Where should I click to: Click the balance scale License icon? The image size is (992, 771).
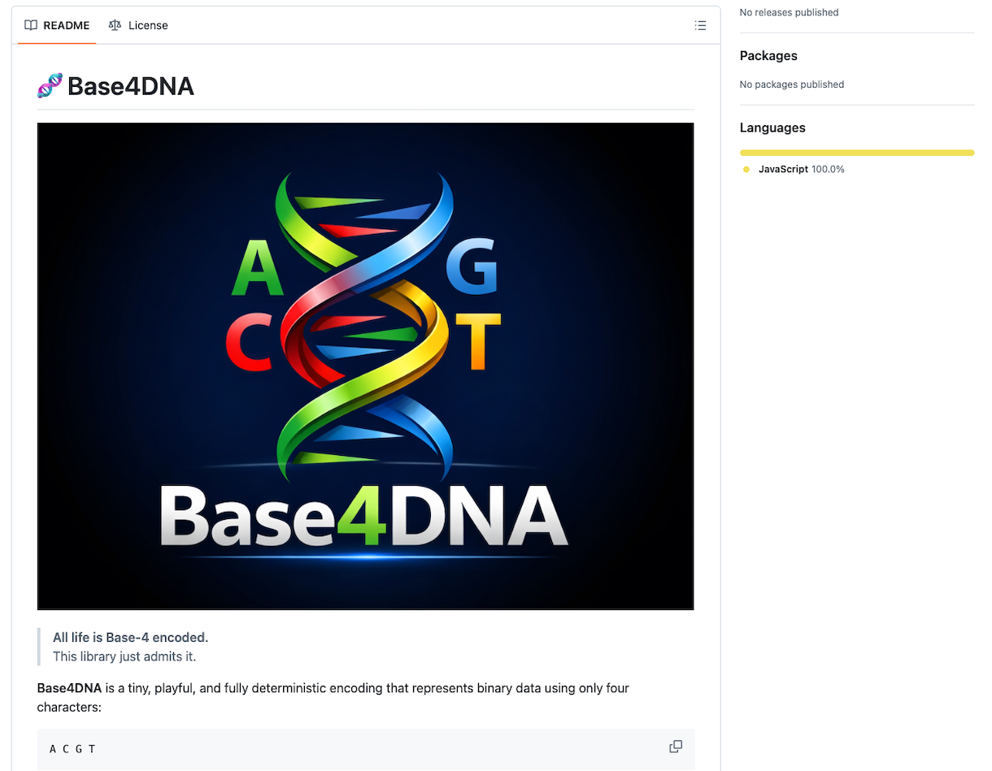click(115, 25)
